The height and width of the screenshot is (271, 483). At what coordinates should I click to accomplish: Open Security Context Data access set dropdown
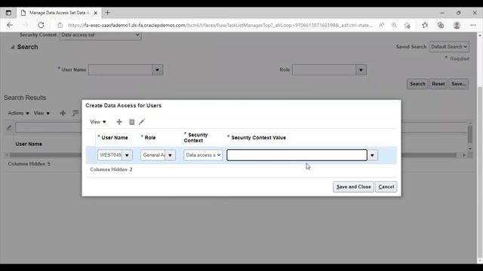tap(203, 155)
